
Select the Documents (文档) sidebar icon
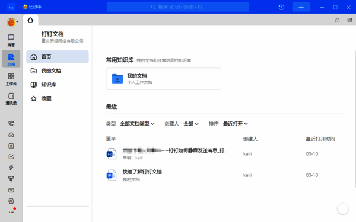[x=11, y=59]
